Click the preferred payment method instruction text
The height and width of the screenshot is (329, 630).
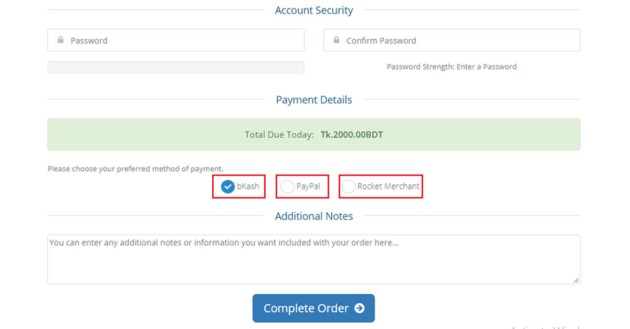tap(135, 169)
